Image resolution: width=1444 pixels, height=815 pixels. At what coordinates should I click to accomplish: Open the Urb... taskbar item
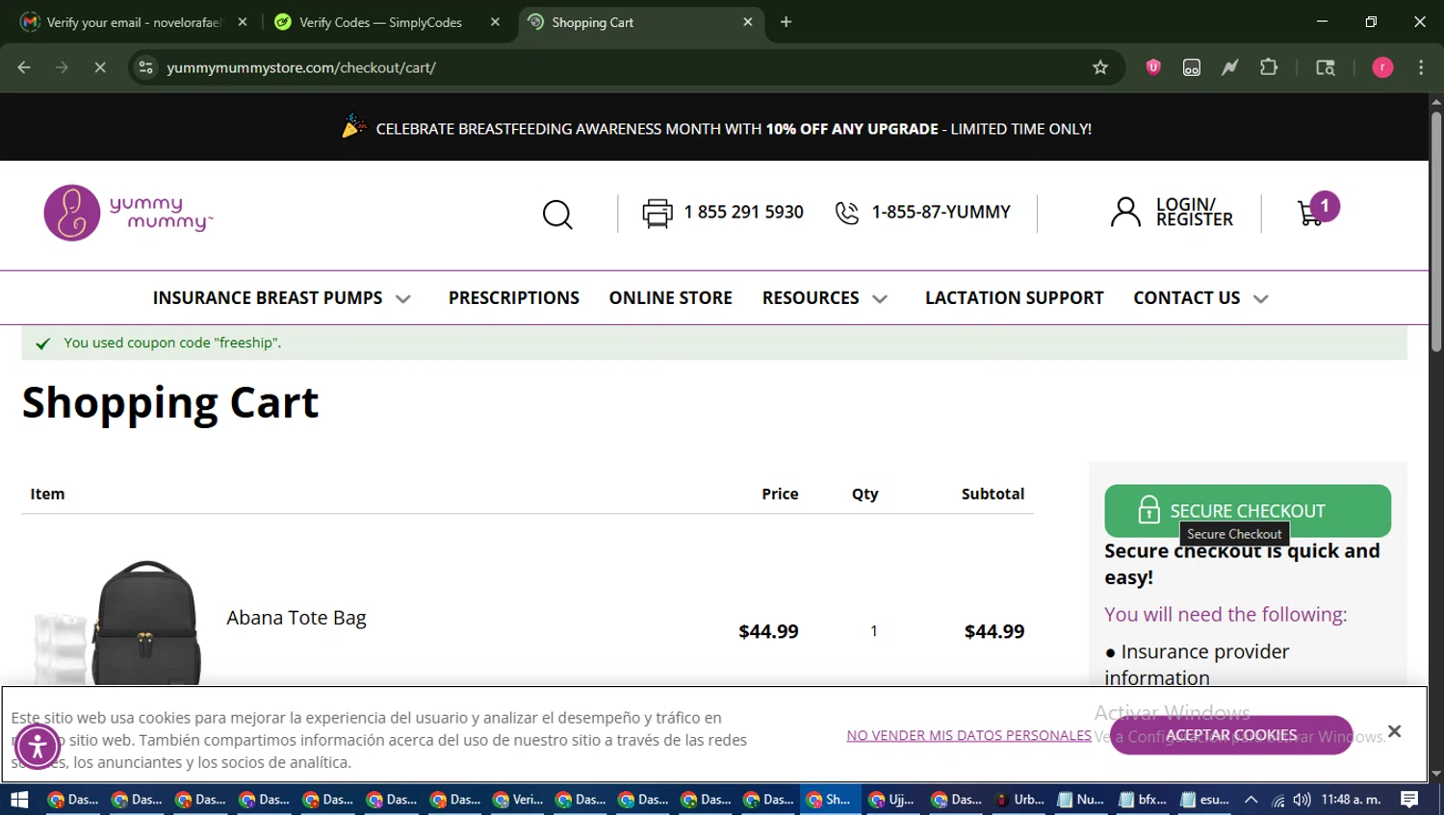(x=1019, y=800)
